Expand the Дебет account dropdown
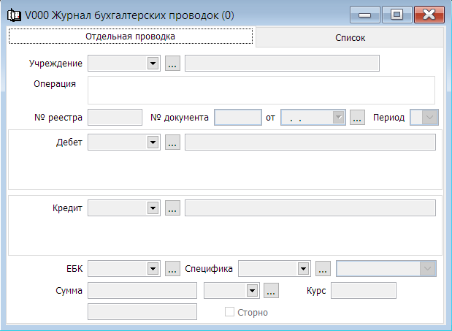 153,142
